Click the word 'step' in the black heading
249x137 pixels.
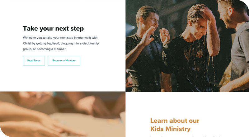pyautogui.click(x=77, y=29)
